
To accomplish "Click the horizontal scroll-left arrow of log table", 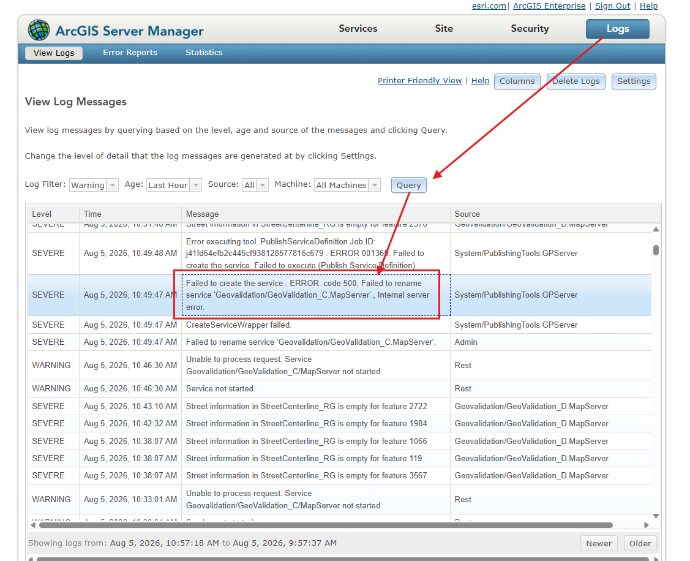I will point(33,525).
